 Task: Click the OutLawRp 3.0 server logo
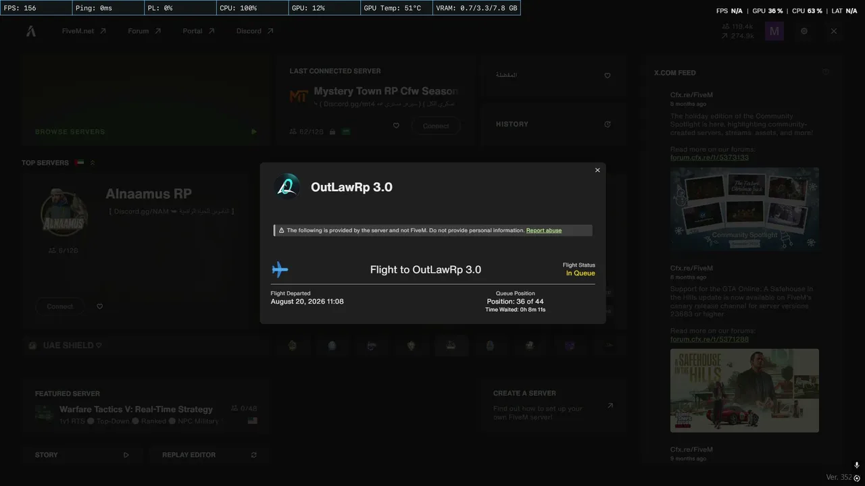tap(287, 187)
